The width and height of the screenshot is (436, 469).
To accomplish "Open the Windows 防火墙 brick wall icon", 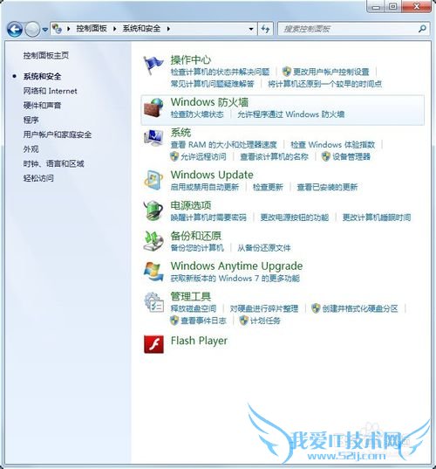I will pyautogui.click(x=153, y=107).
